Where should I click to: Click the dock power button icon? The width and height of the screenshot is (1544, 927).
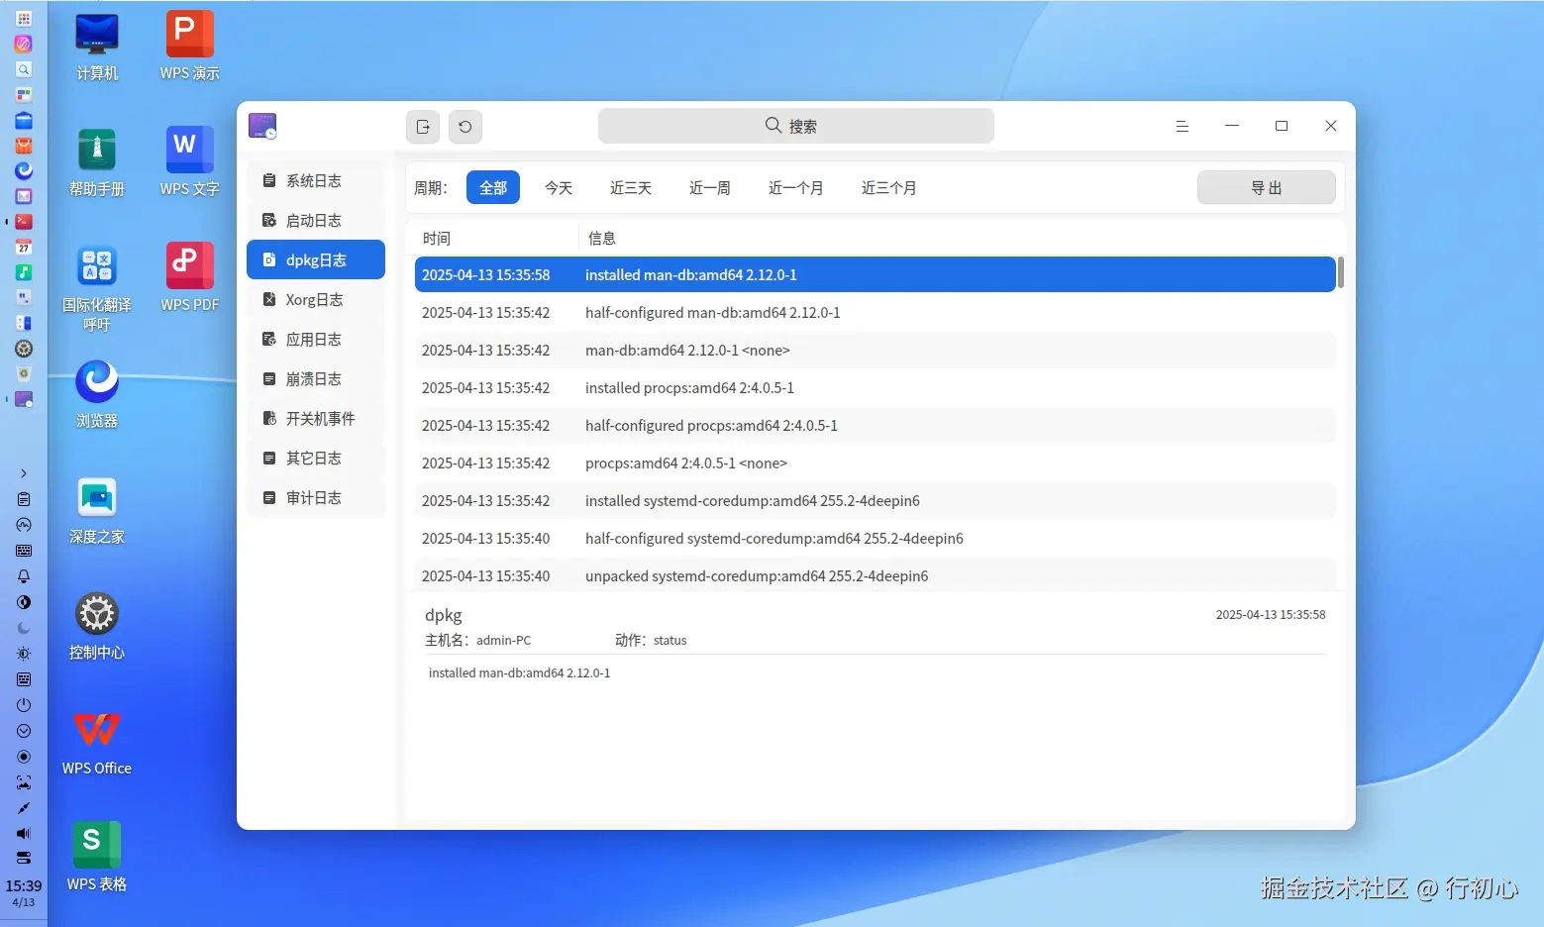[24, 705]
